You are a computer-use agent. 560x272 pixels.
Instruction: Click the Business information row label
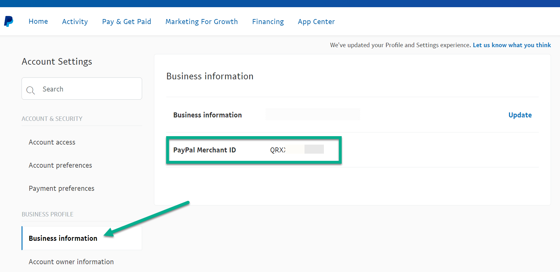[207, 115]
